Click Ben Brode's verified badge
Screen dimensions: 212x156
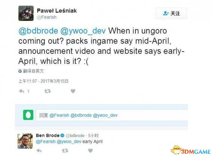point(62,136)
